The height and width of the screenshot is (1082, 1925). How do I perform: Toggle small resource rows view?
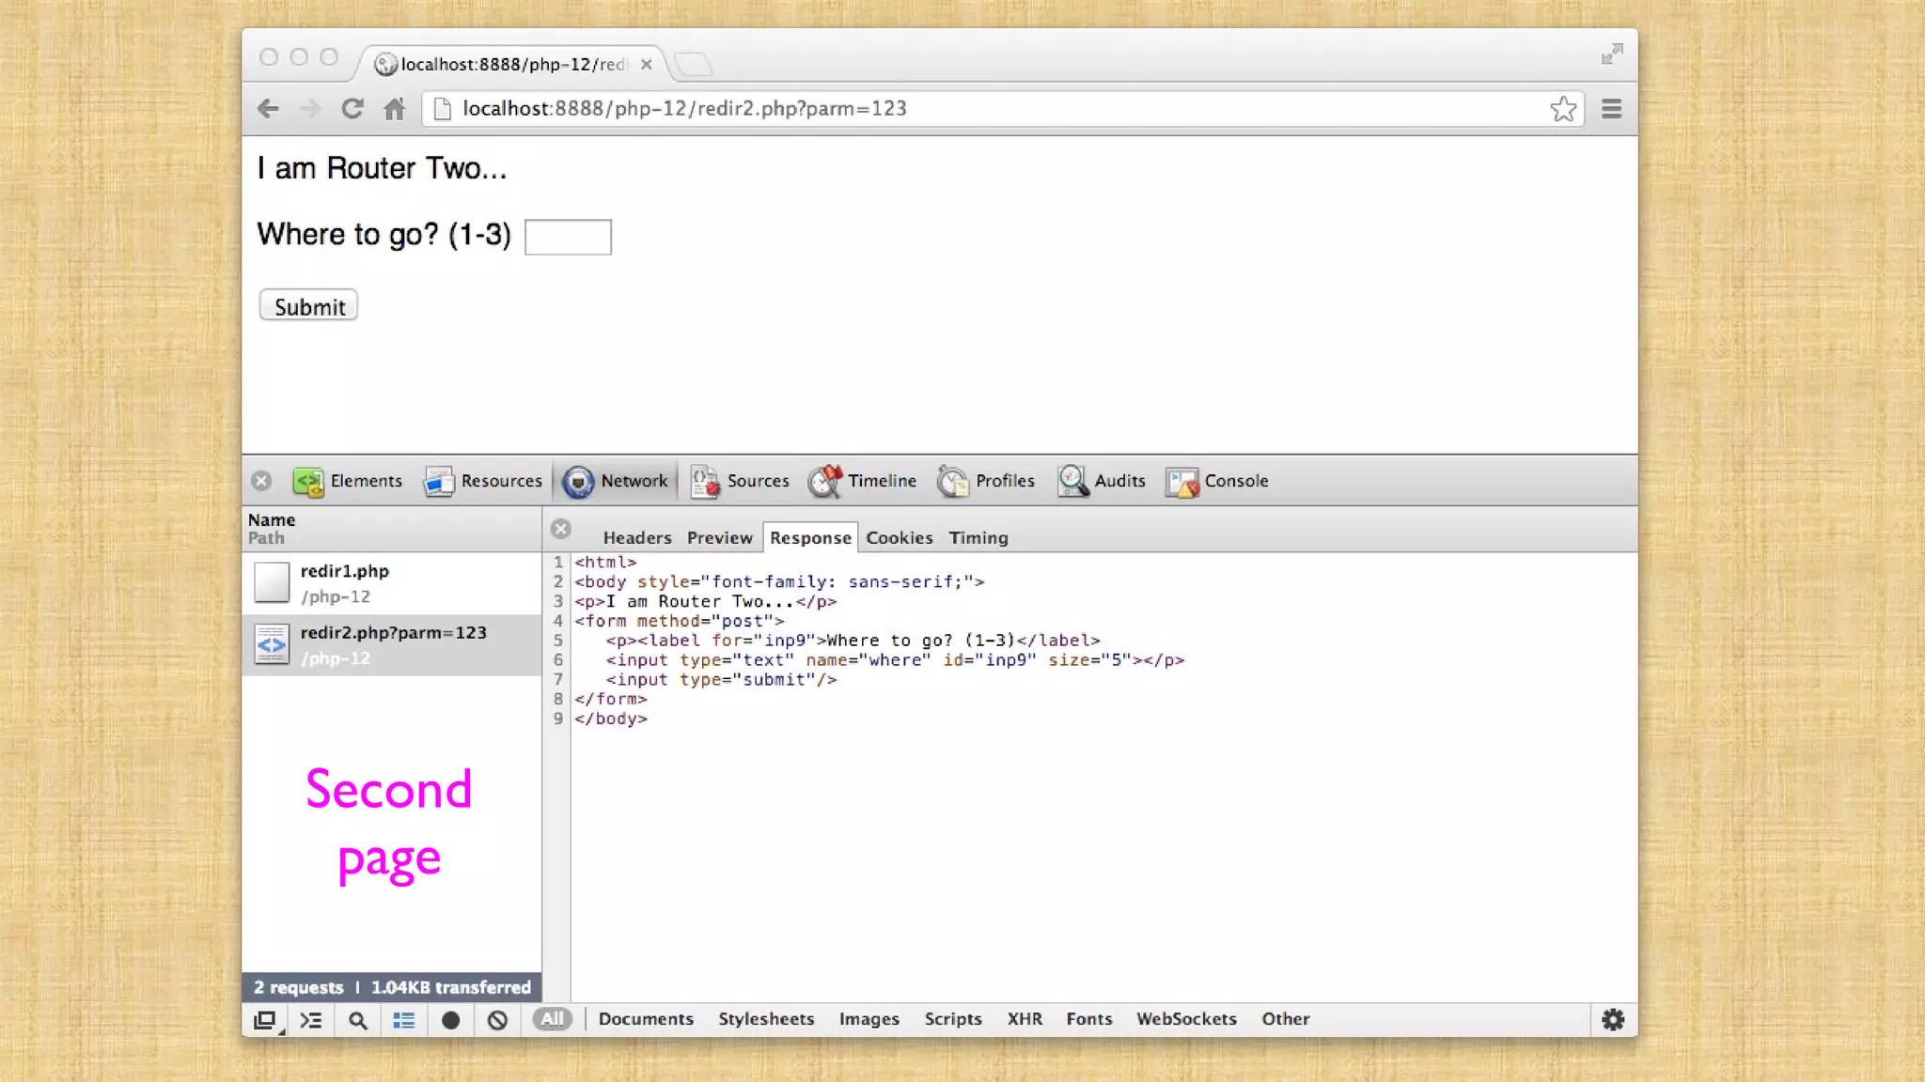(404, 1020)
